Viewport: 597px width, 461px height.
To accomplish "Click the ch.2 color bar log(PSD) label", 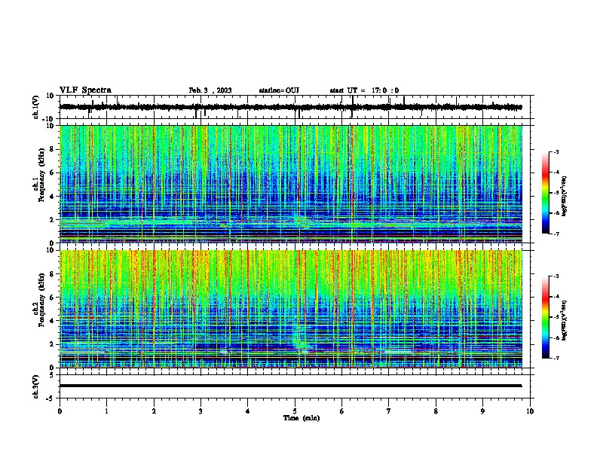I will (565, 320).
